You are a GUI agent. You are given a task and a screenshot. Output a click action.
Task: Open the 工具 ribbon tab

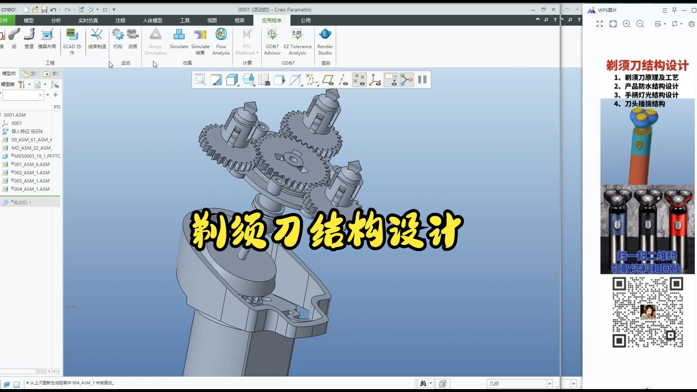[x=185, y=20]
